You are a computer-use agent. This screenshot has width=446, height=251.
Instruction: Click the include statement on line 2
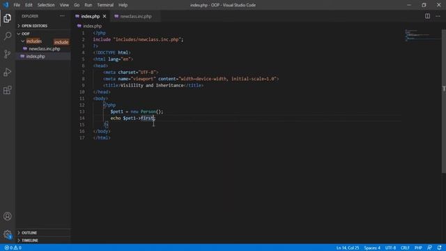tap(138, 40)
